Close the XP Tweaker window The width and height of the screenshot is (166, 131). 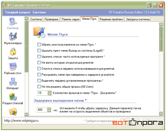(x=161, y=5)
